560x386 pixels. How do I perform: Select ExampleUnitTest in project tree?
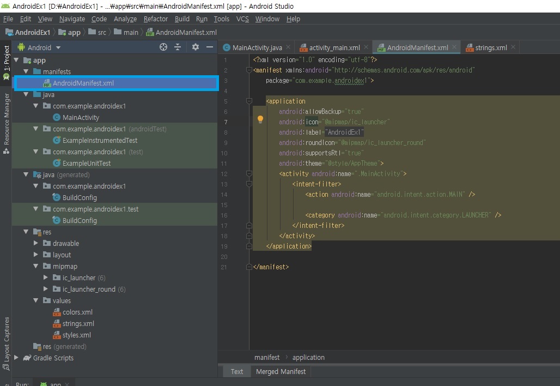[x=87, y=164]
